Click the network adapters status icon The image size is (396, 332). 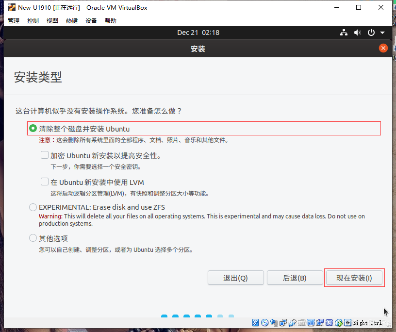pos(283,322)
